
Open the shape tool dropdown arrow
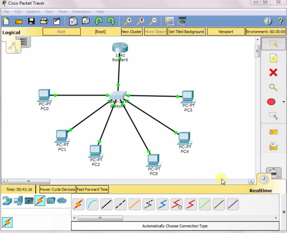tap(283, 102)
